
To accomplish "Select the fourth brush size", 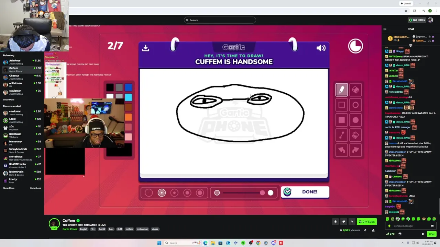I will point(187,193).
